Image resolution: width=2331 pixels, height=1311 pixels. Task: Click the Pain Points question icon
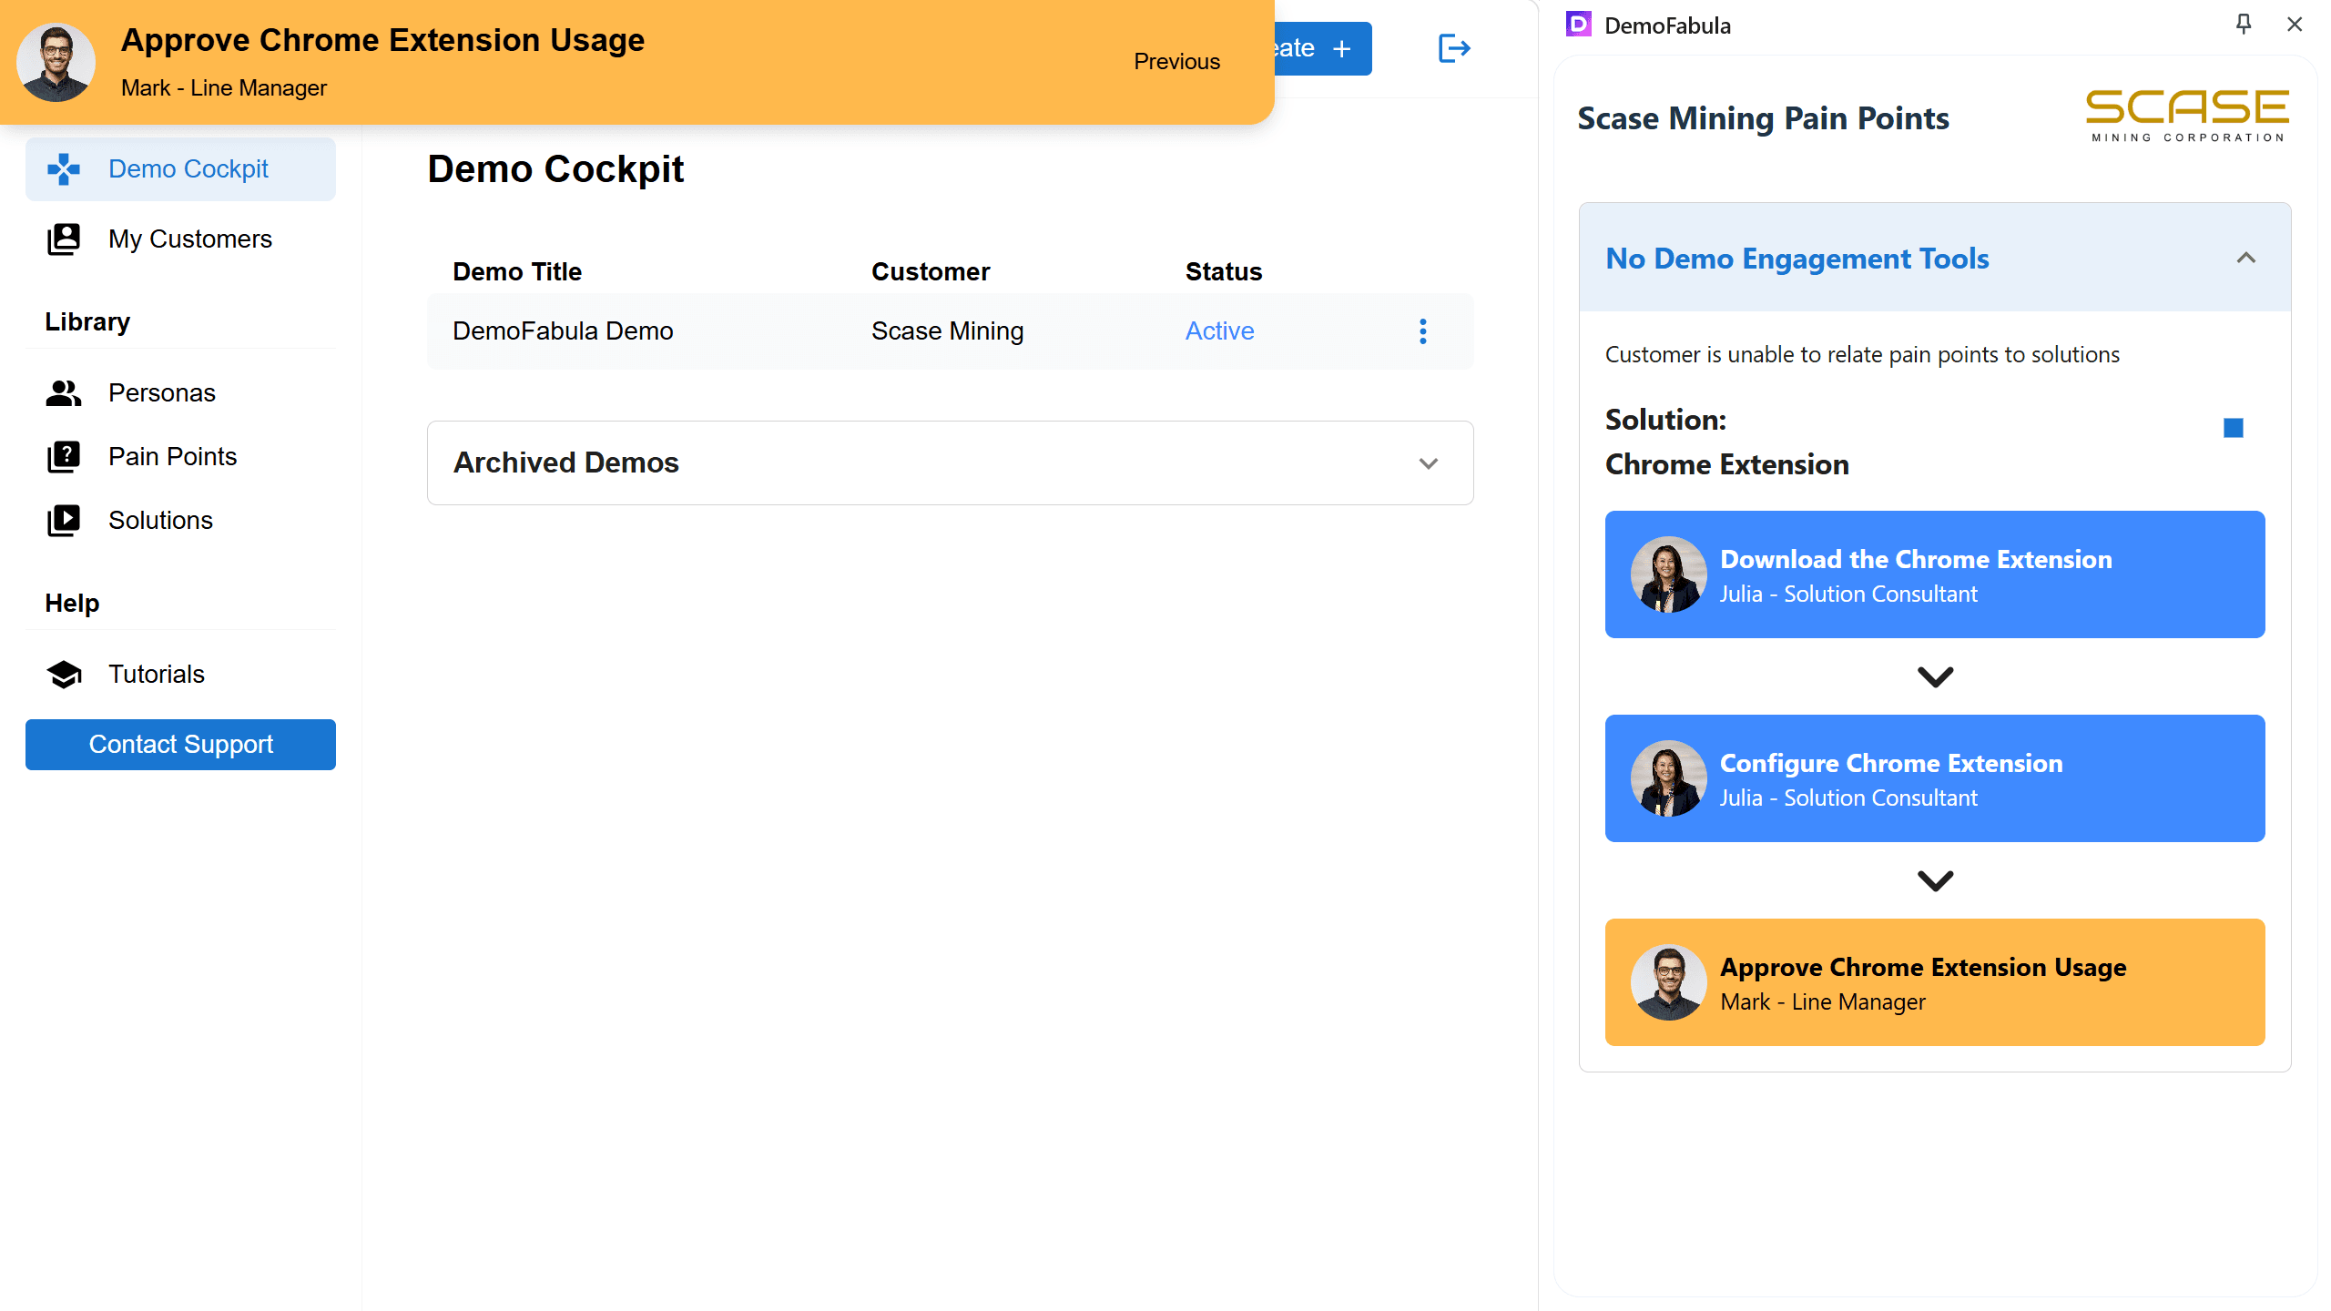64,457
